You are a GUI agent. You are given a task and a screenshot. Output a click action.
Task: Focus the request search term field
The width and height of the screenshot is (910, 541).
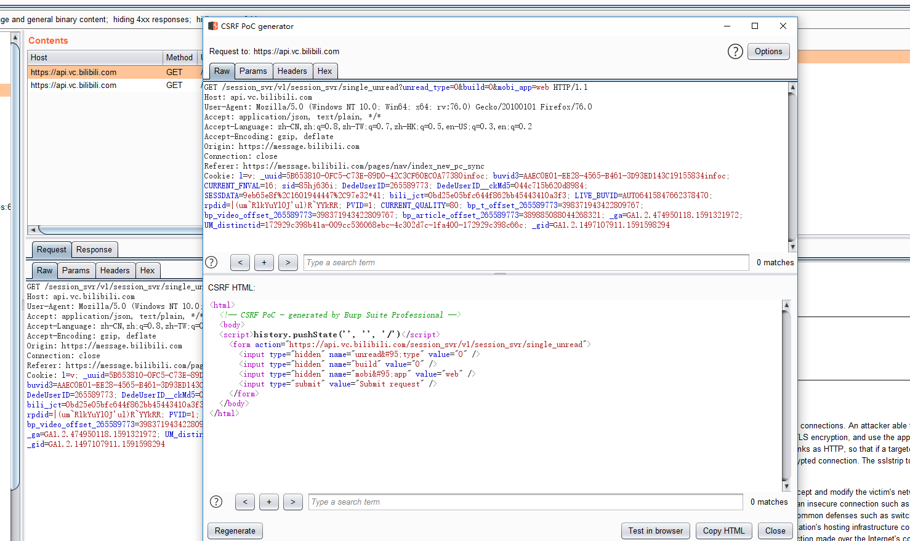(x=526, y=263)
